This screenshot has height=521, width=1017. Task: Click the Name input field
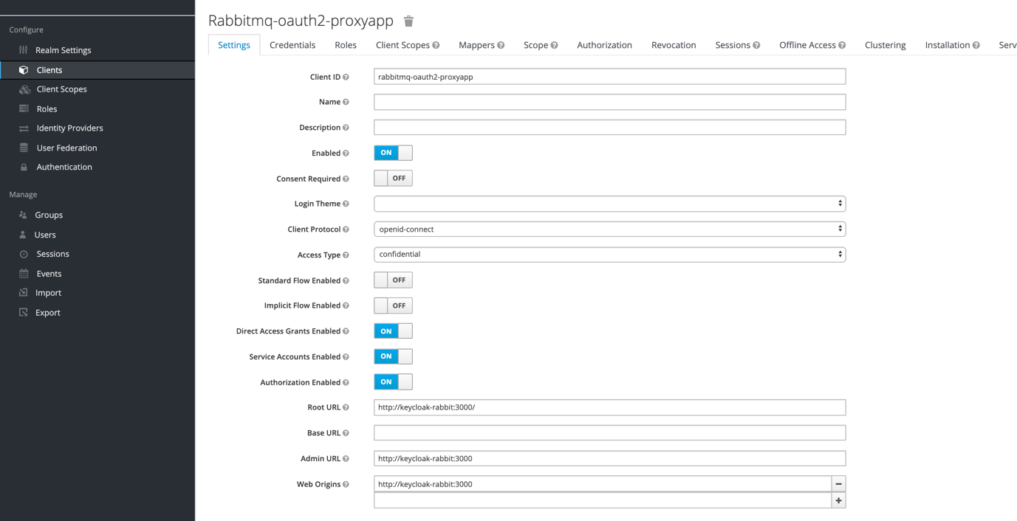(x=609, y=102)
